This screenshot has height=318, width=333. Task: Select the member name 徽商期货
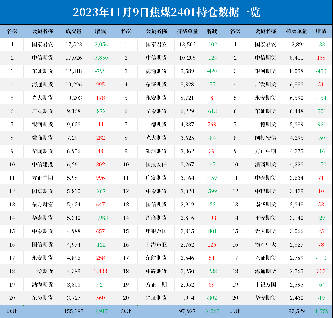42,138
